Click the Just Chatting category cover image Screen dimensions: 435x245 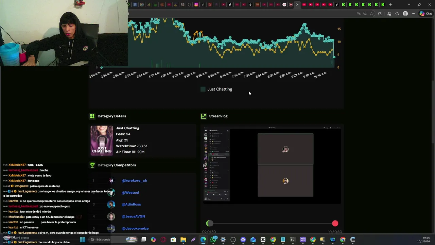pyautogui.click(x=102, y=141)
